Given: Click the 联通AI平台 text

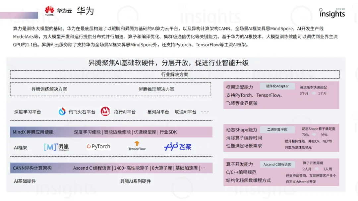Looking at the screenshot, I should (186, 112).
